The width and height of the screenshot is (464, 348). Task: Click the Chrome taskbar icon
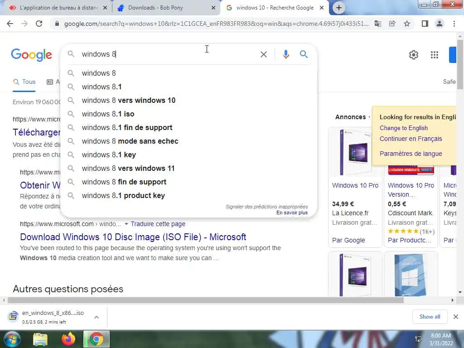[x=97, y=339]
